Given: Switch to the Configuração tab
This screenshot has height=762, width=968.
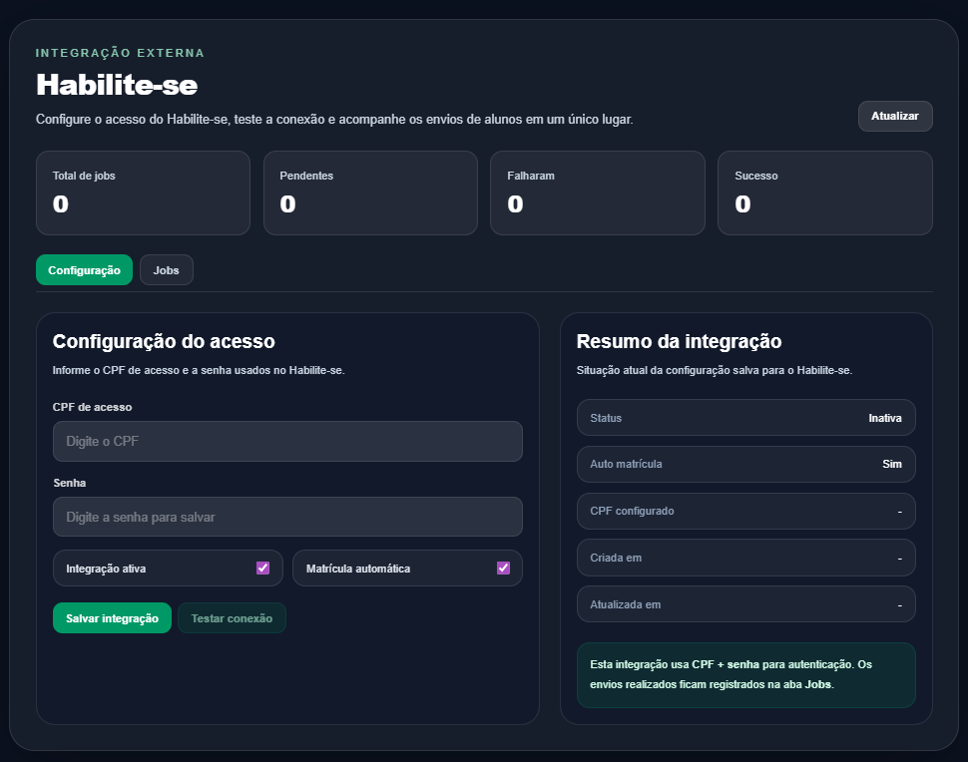Looking at the screenshot, I should [x=84, y=270].
